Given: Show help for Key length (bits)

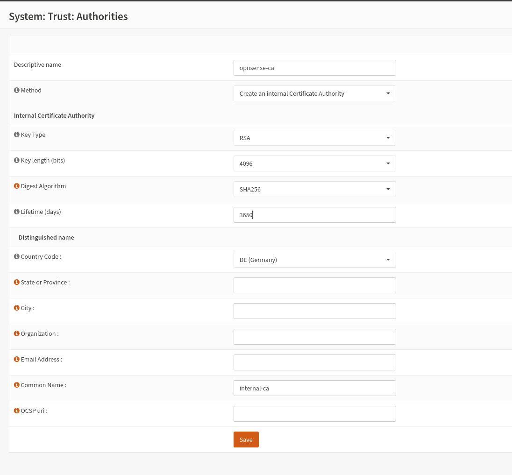Looking at the screenshot, I should click(17, 161).
